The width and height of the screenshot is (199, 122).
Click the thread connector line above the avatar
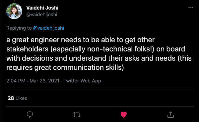tap(14, 1)
